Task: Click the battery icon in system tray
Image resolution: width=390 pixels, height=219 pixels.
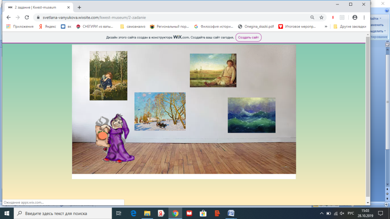Action: click(329, 213)
